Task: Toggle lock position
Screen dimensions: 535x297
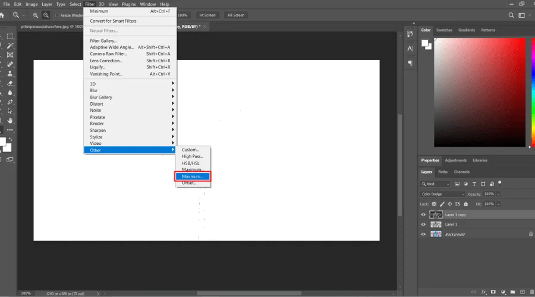Action: (450, 204)
